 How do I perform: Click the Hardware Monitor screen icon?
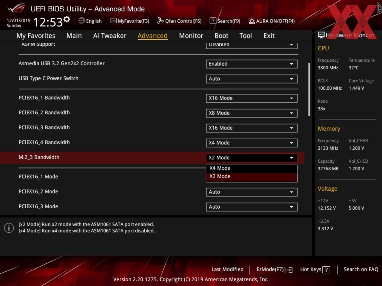(x=321, y=35)
